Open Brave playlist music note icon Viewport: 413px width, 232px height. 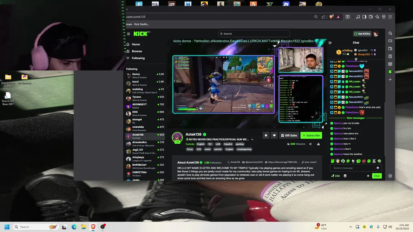(x=358, y=17)
